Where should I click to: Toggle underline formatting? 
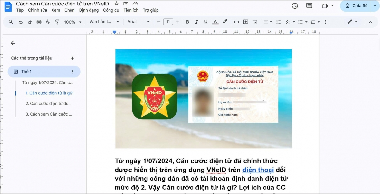(x=206, y=22)
